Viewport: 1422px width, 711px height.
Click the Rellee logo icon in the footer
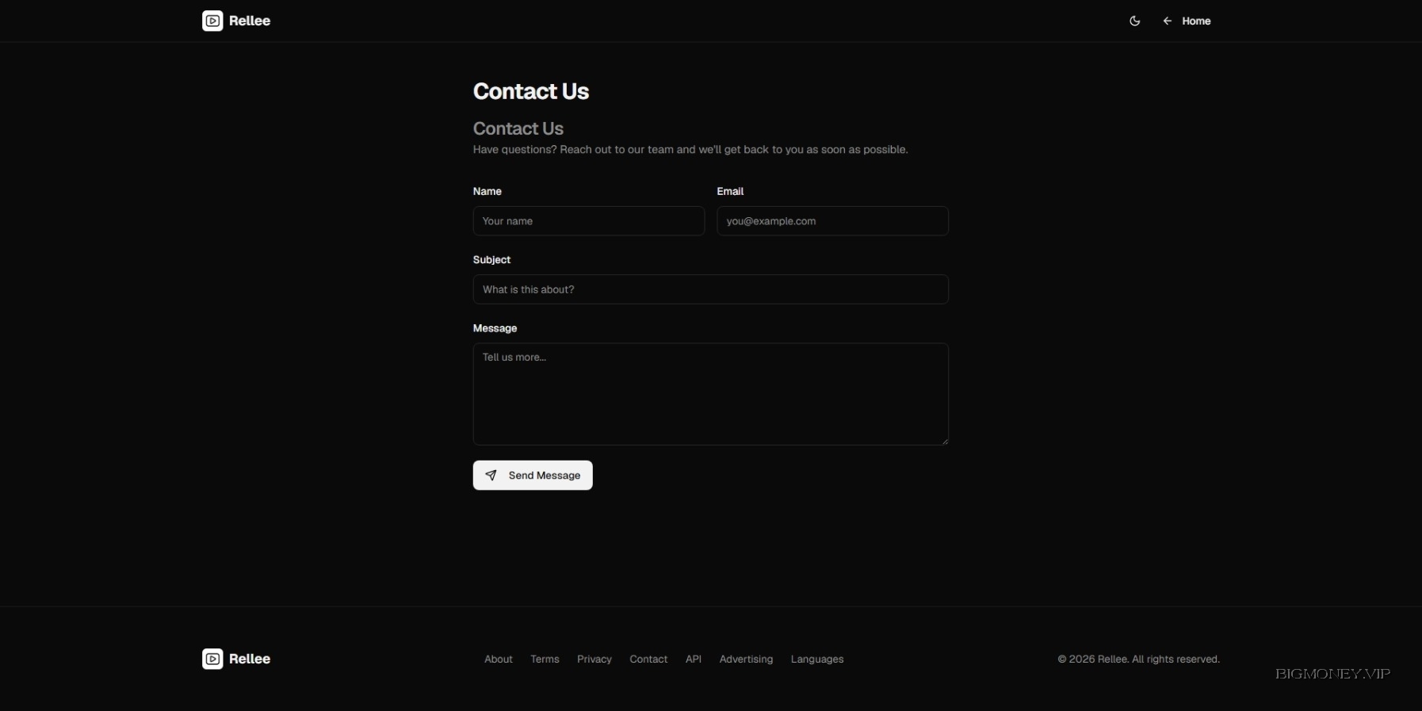click(x=212, y=659)
